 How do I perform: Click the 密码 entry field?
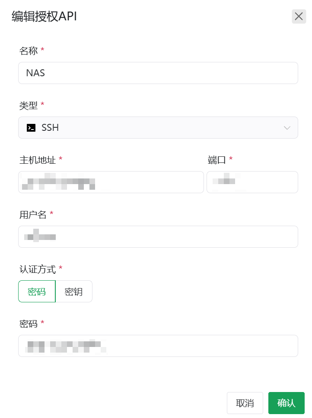tap(158, 346)
